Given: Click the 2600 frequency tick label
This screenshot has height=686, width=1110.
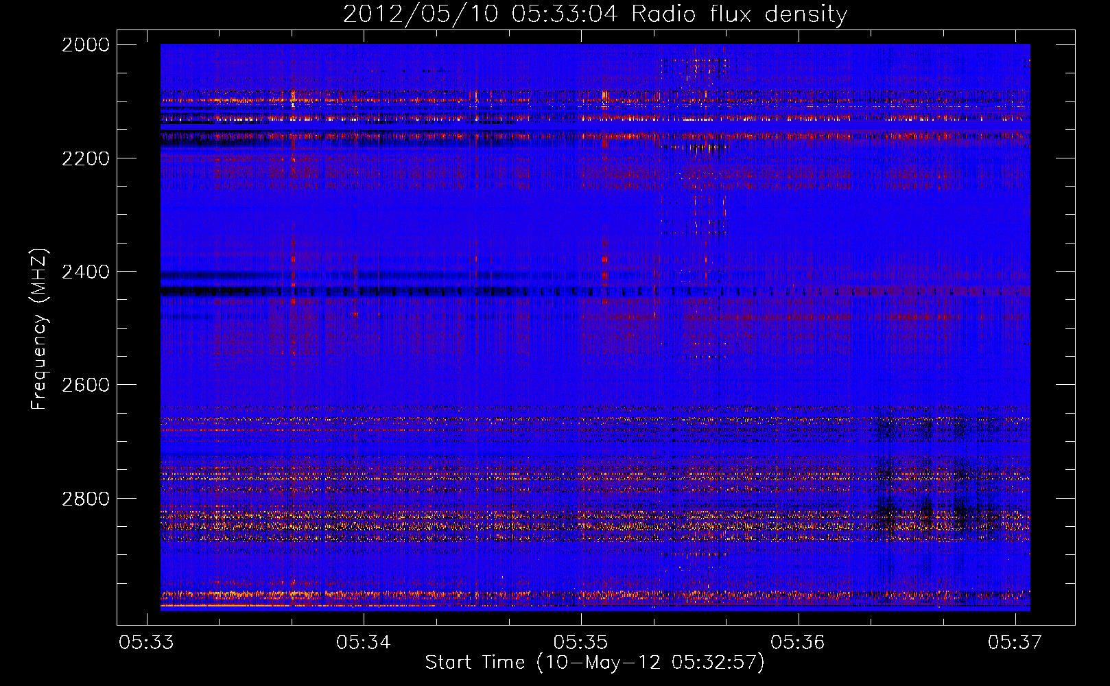Looking at the screenshot, I should [x=86, y=385].
